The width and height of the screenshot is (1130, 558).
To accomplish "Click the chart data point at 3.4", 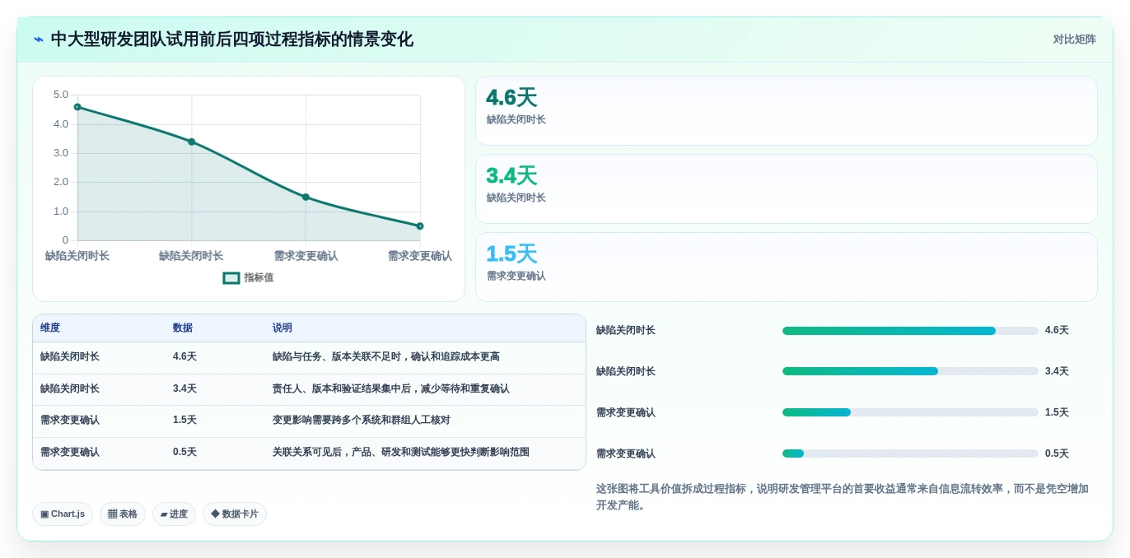I will (192, 142).
